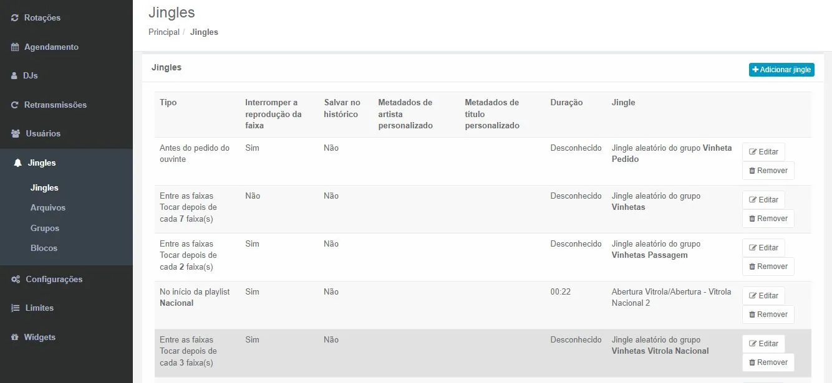The height and width of the screenshot is (383, 832).
Task: Open the Grupos submenu item
Action: point(45,228)
